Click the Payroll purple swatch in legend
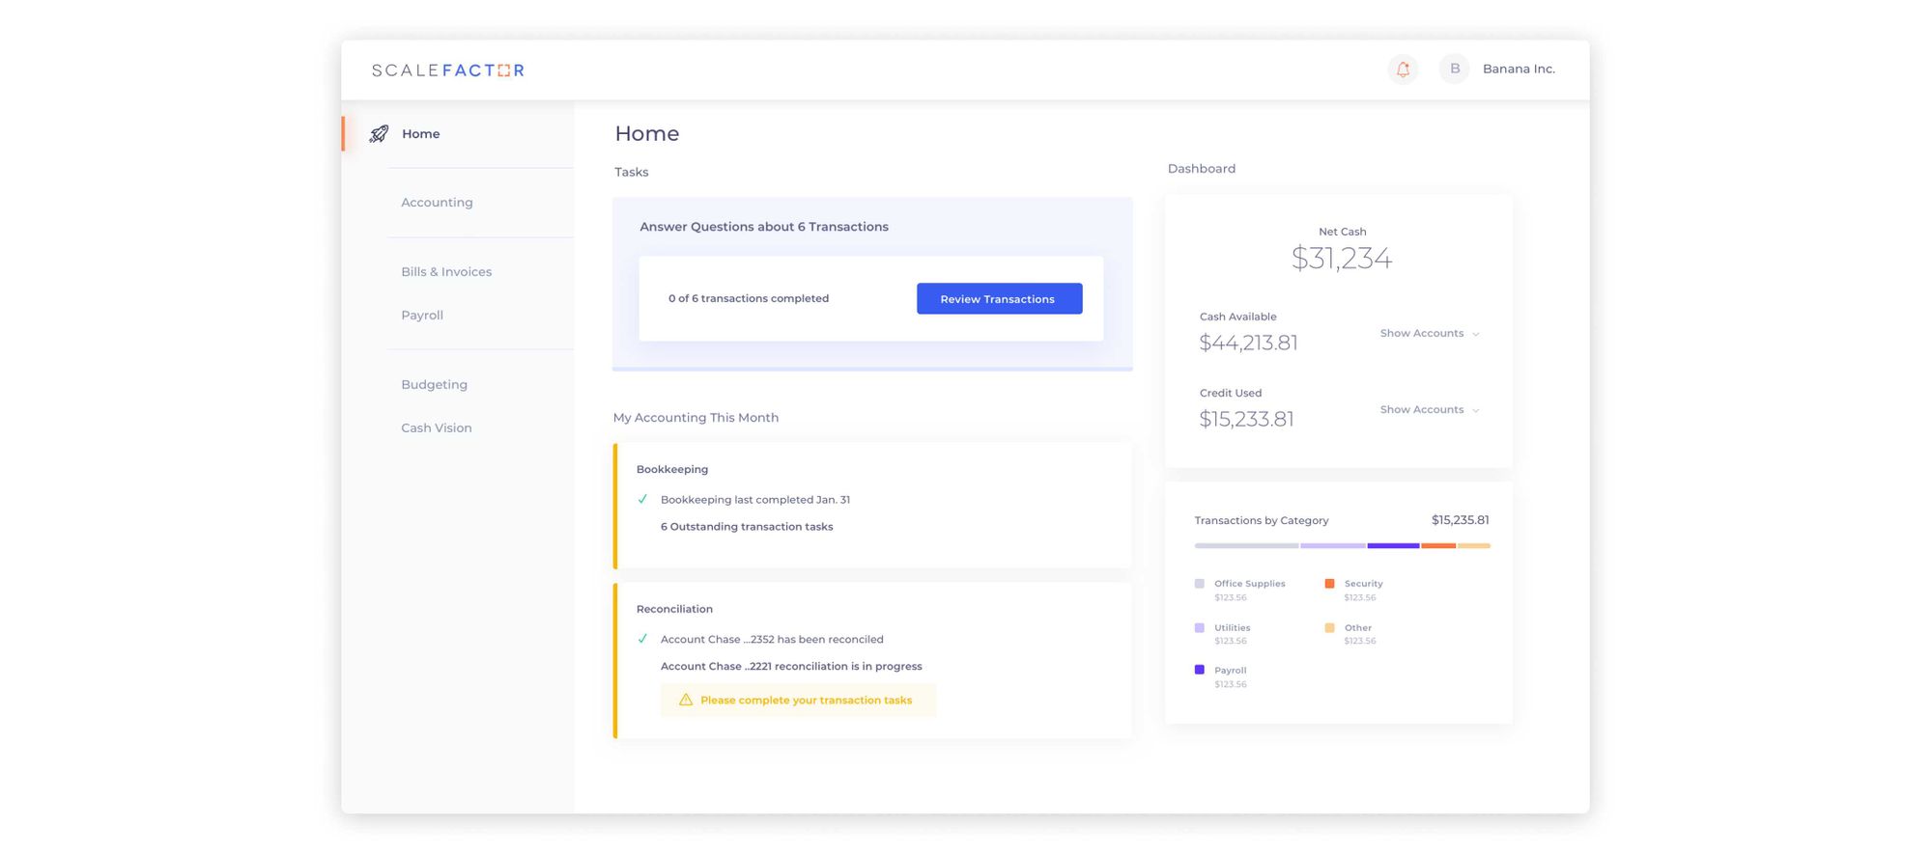1932x854 pixels. tap(1199, 670)
